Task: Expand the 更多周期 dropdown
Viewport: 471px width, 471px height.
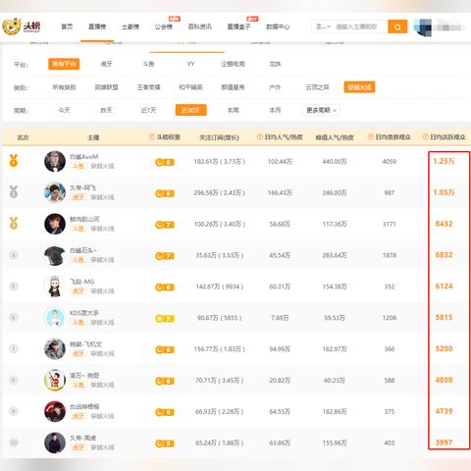Action: coord(321,110)
